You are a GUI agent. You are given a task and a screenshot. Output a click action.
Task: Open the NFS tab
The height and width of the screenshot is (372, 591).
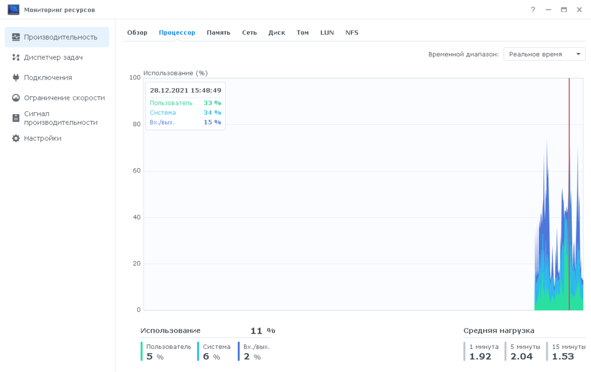[x=351, y=32]
